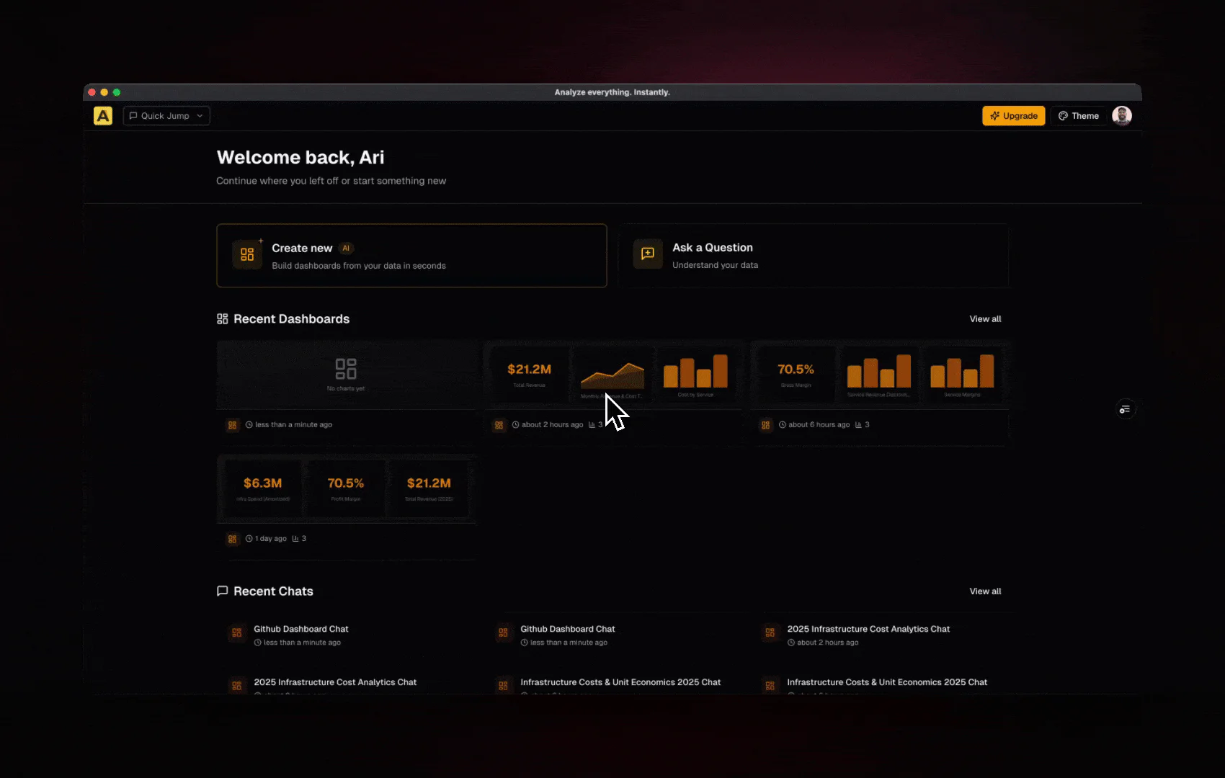
Task: Click the Upgrade button
Action: pos(1013,115)
